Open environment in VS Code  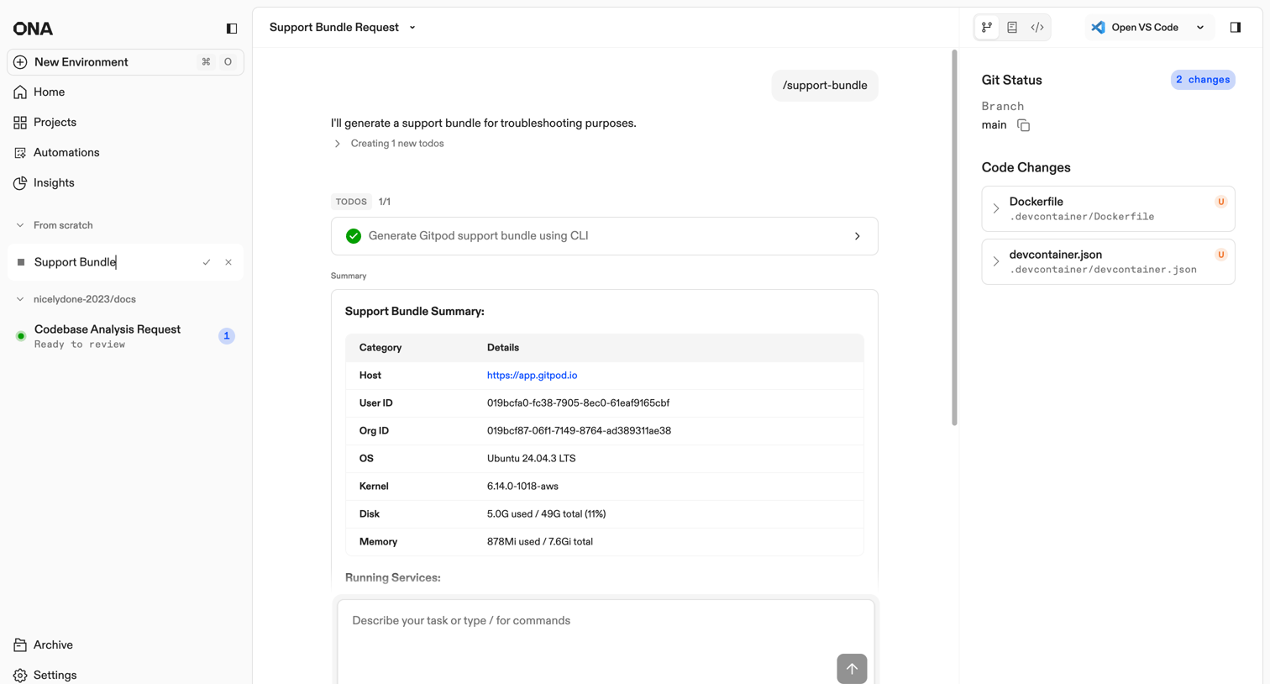click(x=1136, y=28)
